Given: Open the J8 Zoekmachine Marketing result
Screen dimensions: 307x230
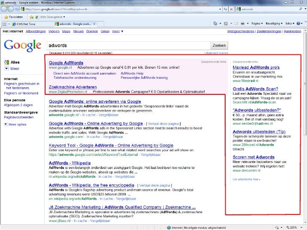Looking at the screenshot, I should [x=122, y=207].
